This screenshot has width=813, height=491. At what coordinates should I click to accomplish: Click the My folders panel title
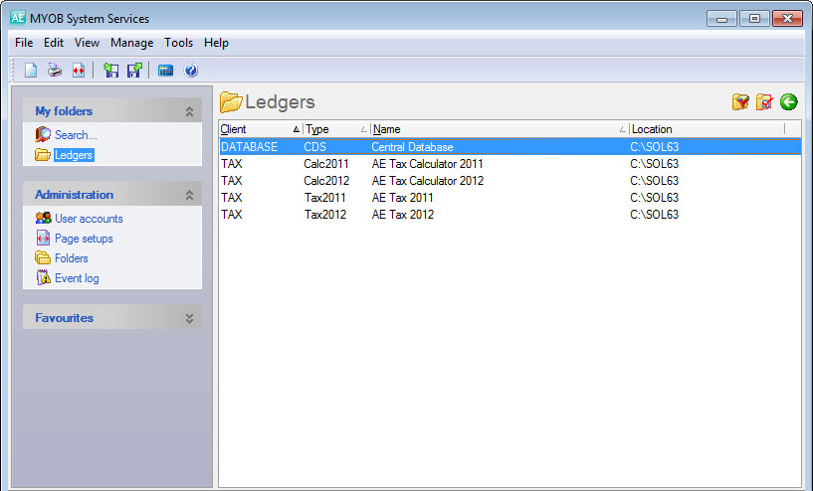(64, 111)
